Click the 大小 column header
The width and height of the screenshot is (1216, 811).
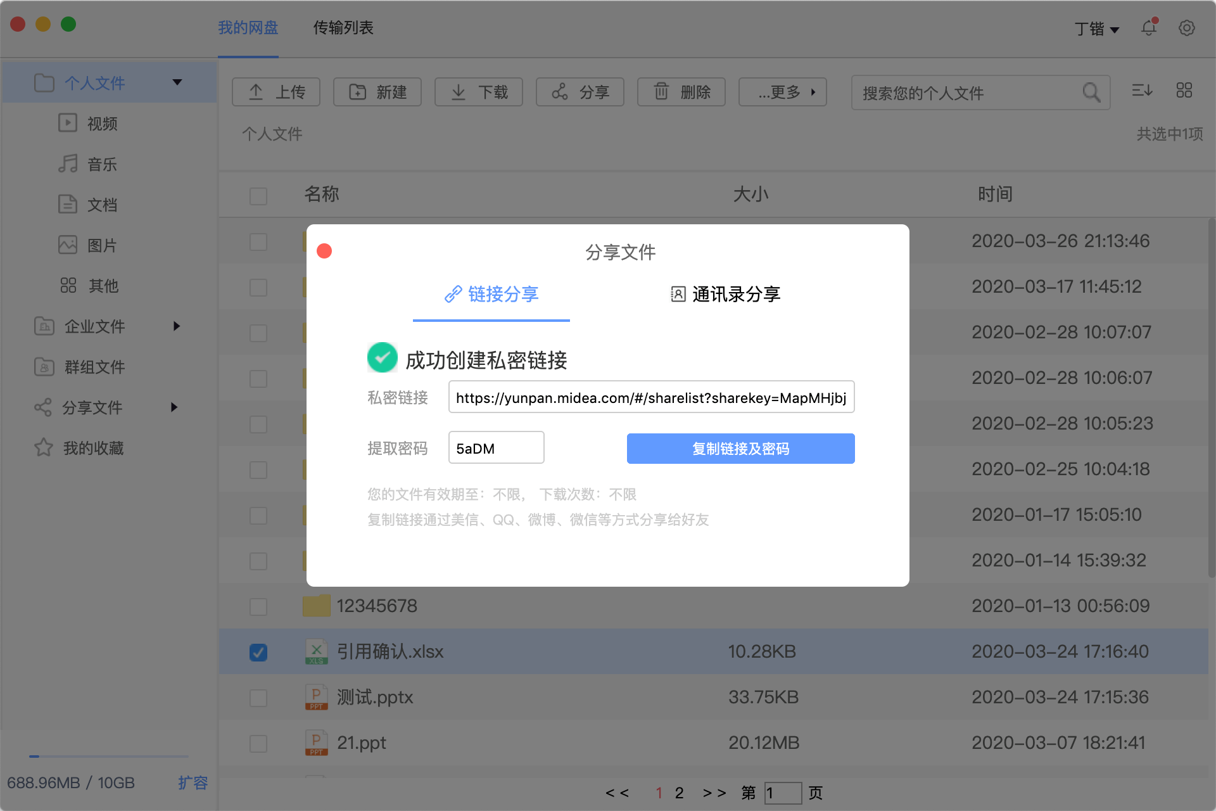point(751,194)
